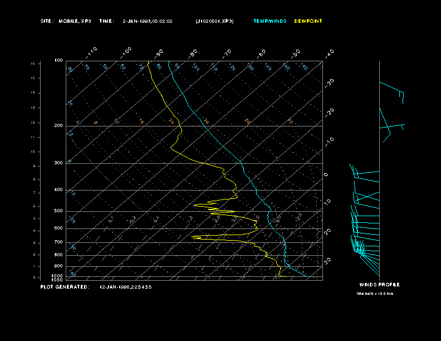441x341 pixels.
Task: Click the 200 pressure level label
Action: click(x=58, y=126)
